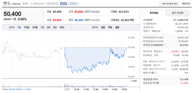The image size is (194, 93).
Task: Click the 02/04 50,400 ▼600 previous-day summary
Action: coord(17,90)
